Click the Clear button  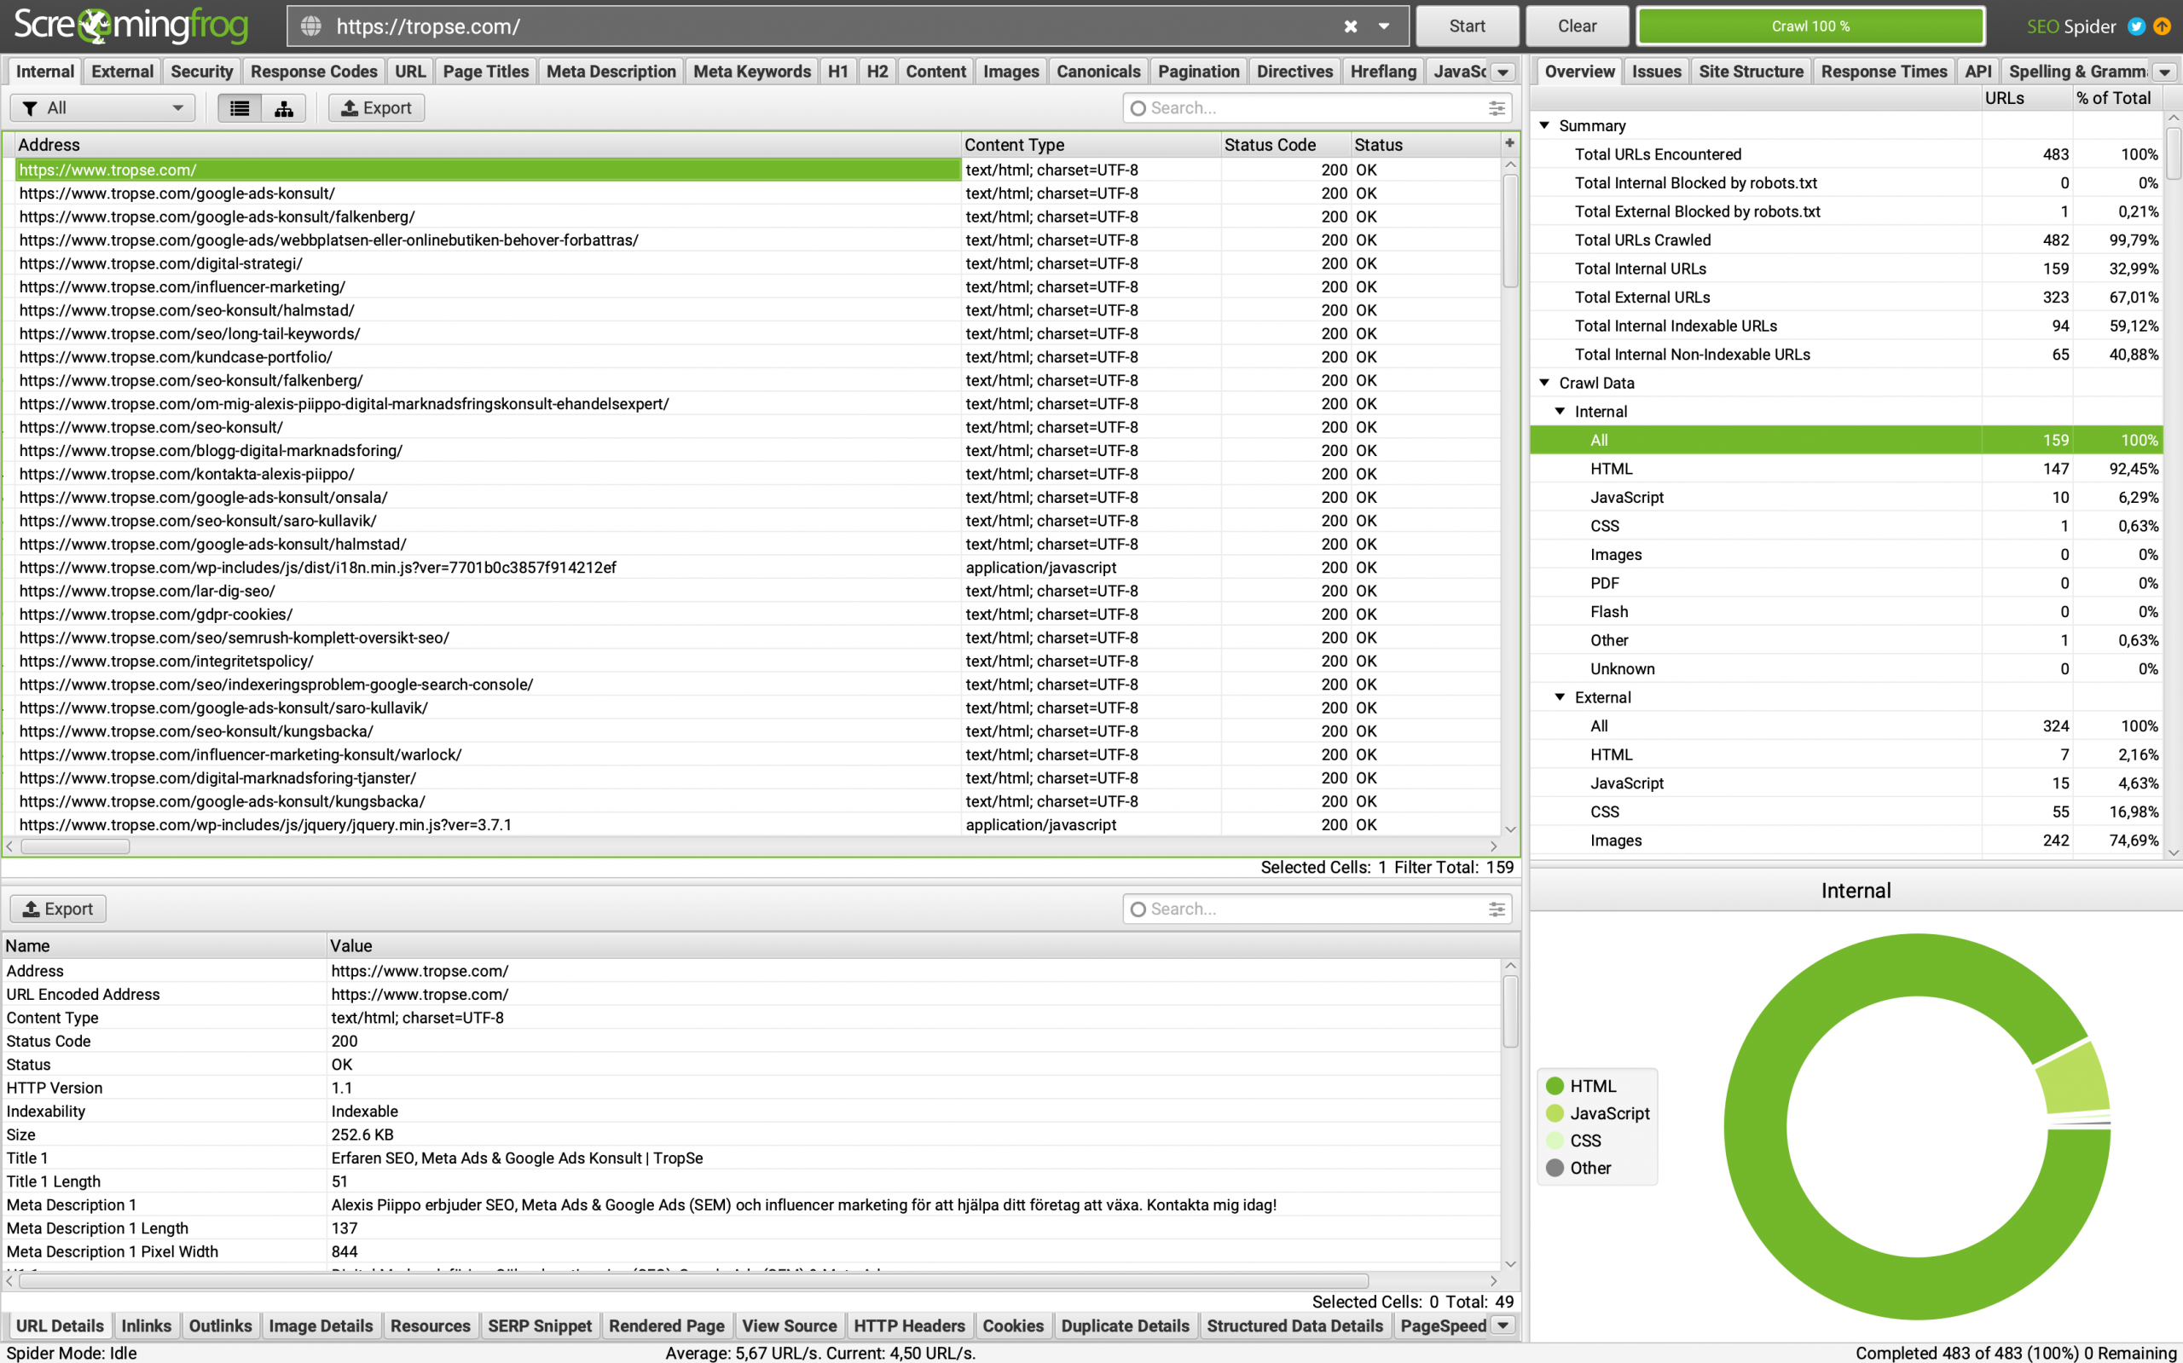[1577, 26]
